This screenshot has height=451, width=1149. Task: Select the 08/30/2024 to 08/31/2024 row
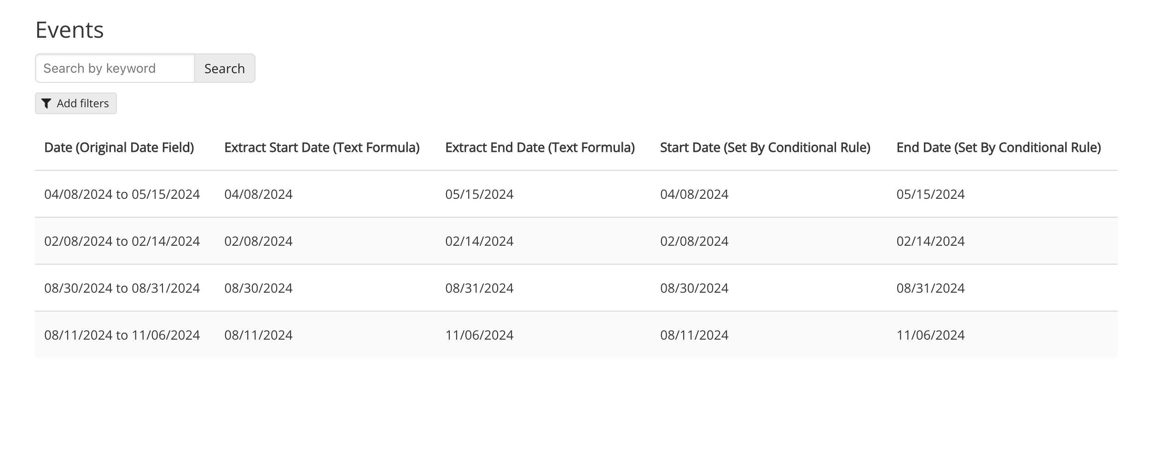point(122,288)
